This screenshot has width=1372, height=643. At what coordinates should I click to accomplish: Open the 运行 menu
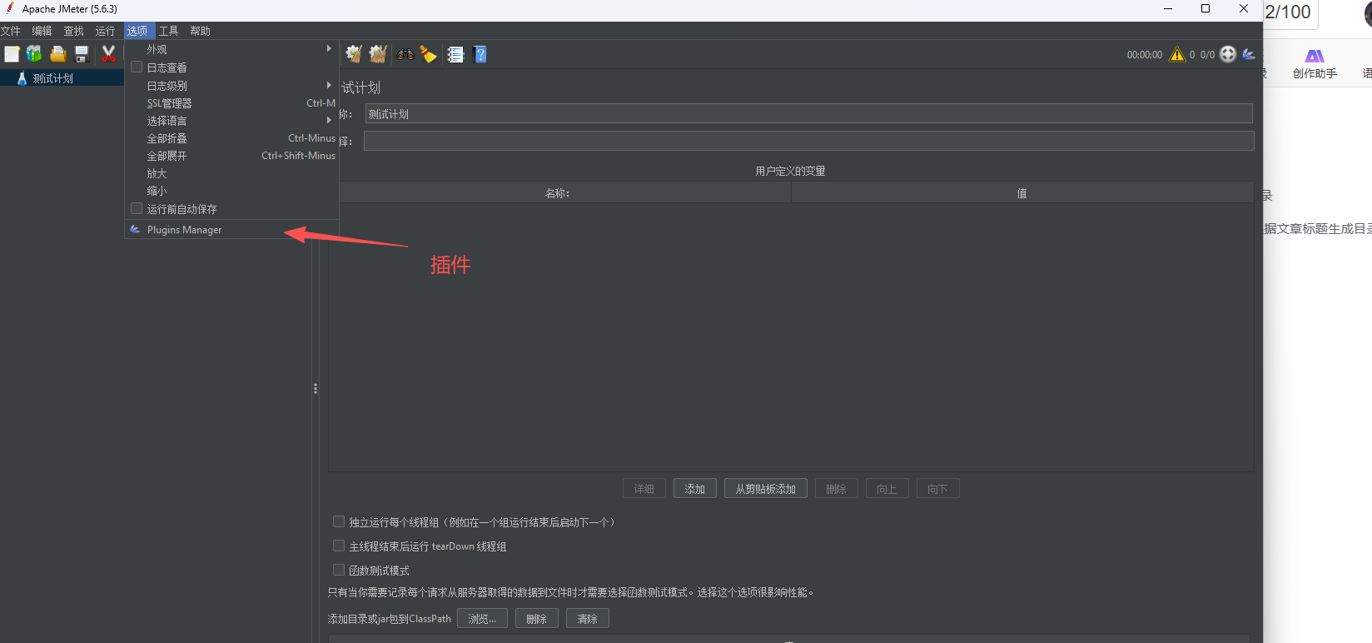click(105, 31)
